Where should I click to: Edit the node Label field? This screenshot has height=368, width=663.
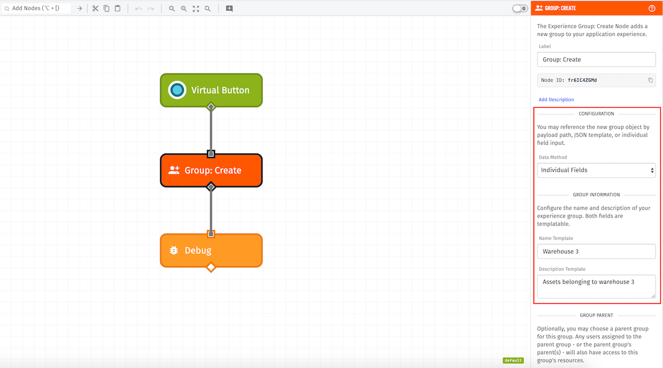(x=596, y=60)
